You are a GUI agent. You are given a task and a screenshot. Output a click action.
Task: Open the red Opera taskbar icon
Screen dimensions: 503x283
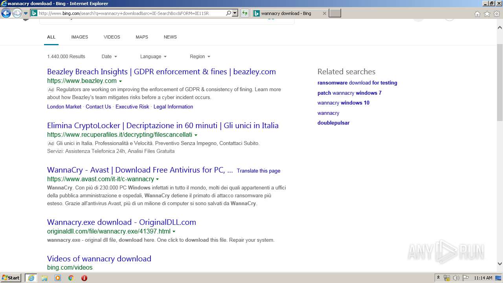[84, 278]
